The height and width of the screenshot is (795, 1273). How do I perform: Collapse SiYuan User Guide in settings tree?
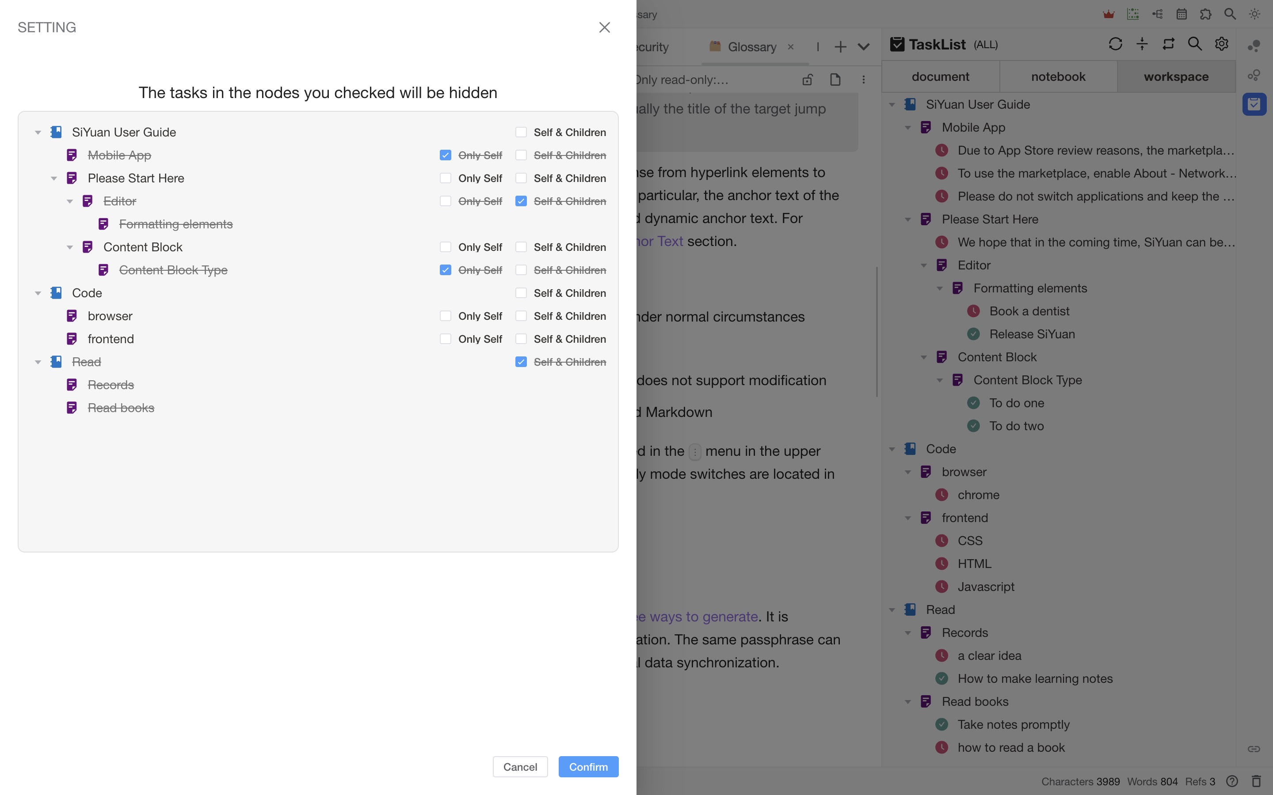[x=38, y=132]
